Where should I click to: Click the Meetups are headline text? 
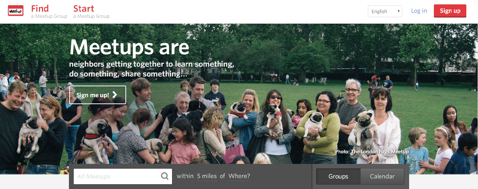pyautogui.click(x=129, y=47)
